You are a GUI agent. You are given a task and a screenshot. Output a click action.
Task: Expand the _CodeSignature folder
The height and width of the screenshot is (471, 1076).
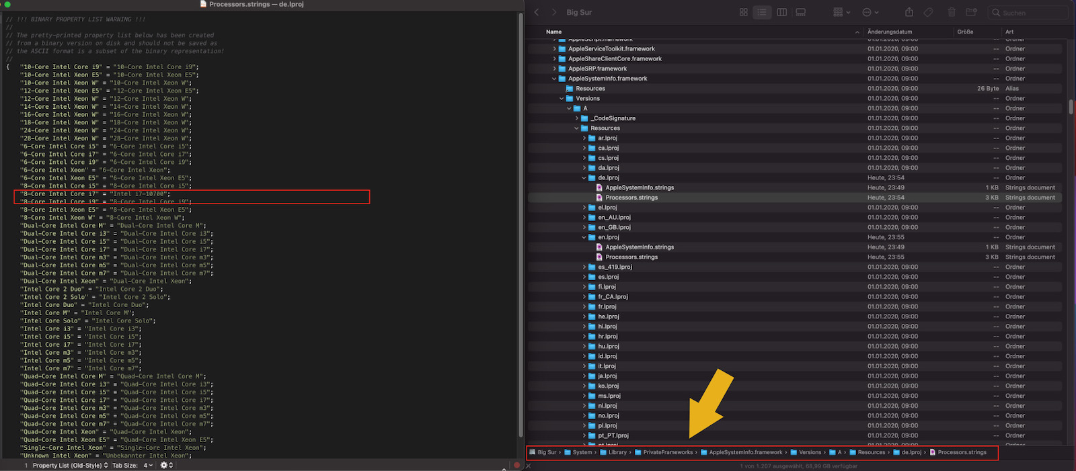576,118
